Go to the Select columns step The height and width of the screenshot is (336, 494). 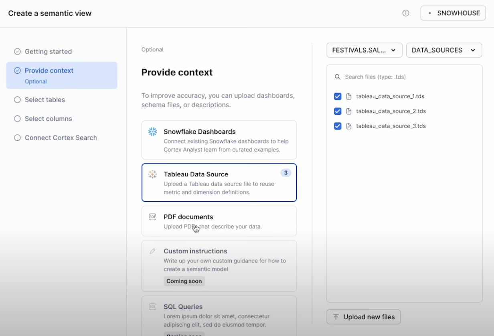tap(49, 119)
